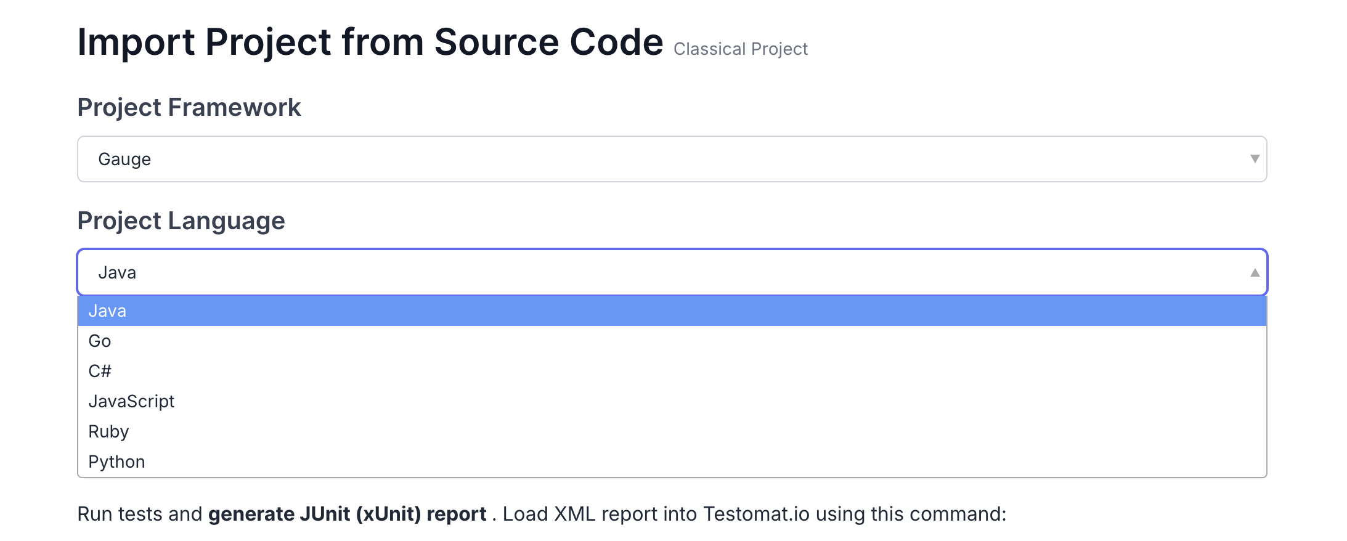Choose Go from the language list
Viewport: 1347px width, 541px height.
click(672, 341)
